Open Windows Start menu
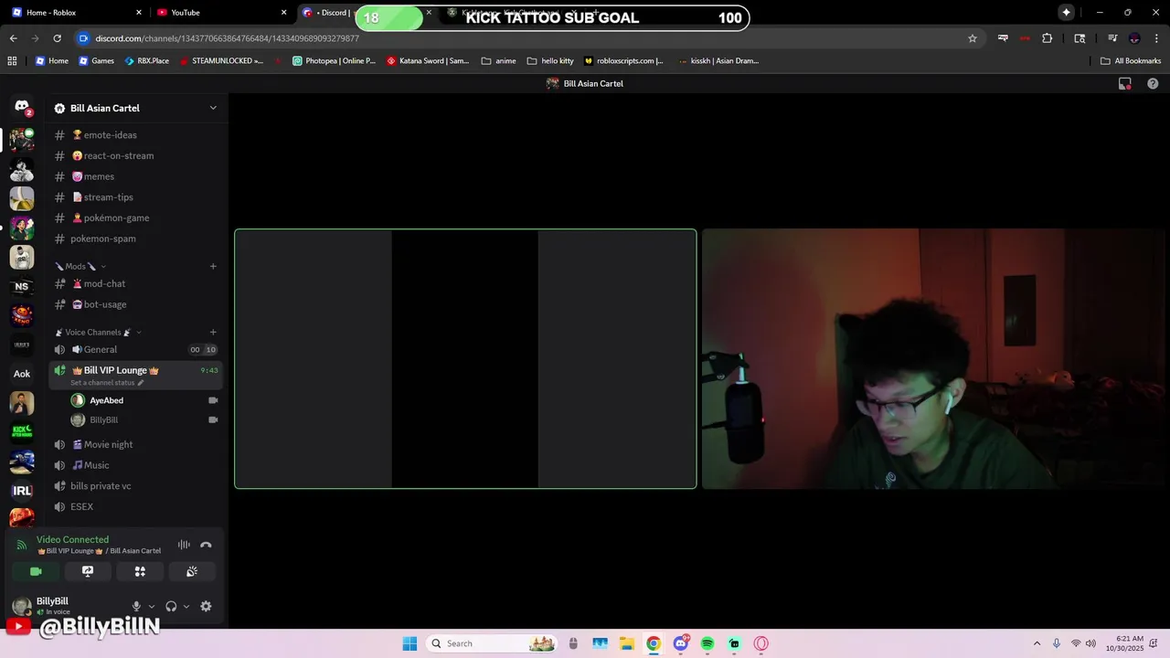Viewport: 1170px width, 658px height. pos(409,643)
